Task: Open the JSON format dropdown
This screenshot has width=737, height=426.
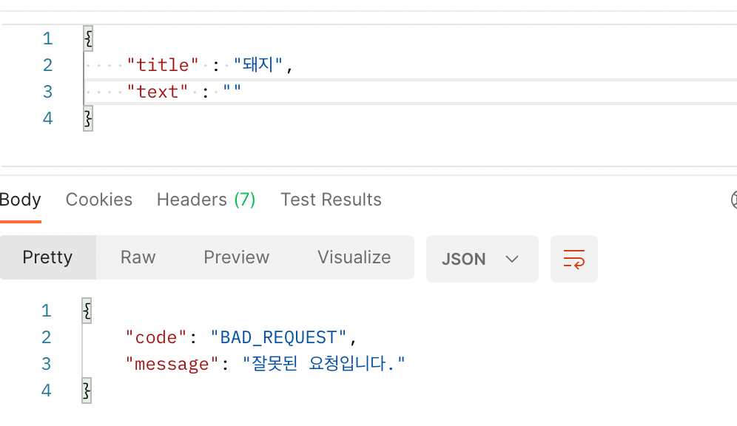Action: point(482,259)
